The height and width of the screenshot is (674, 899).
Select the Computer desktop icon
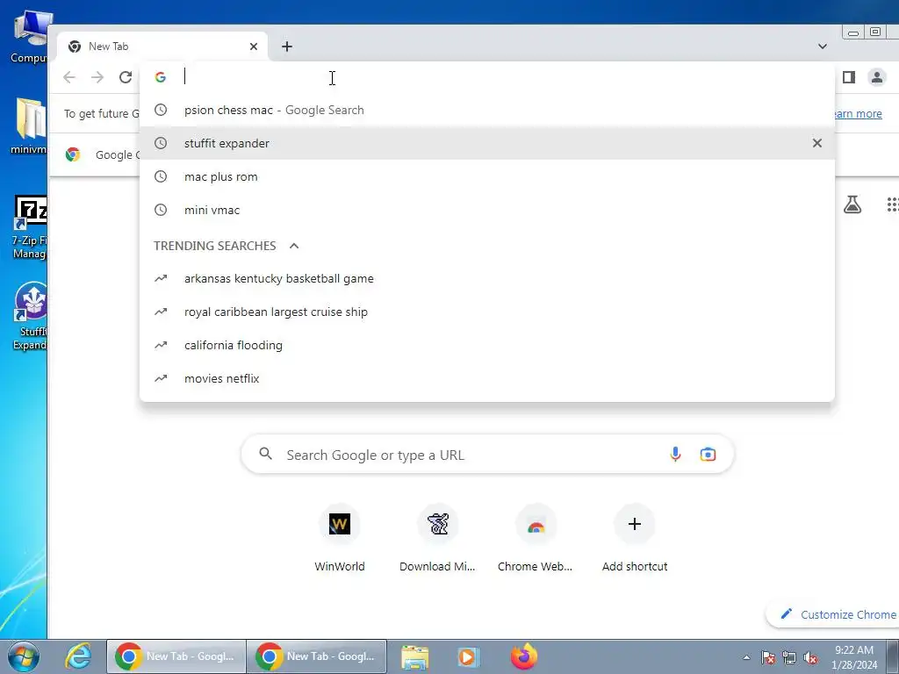pos(29,38)
